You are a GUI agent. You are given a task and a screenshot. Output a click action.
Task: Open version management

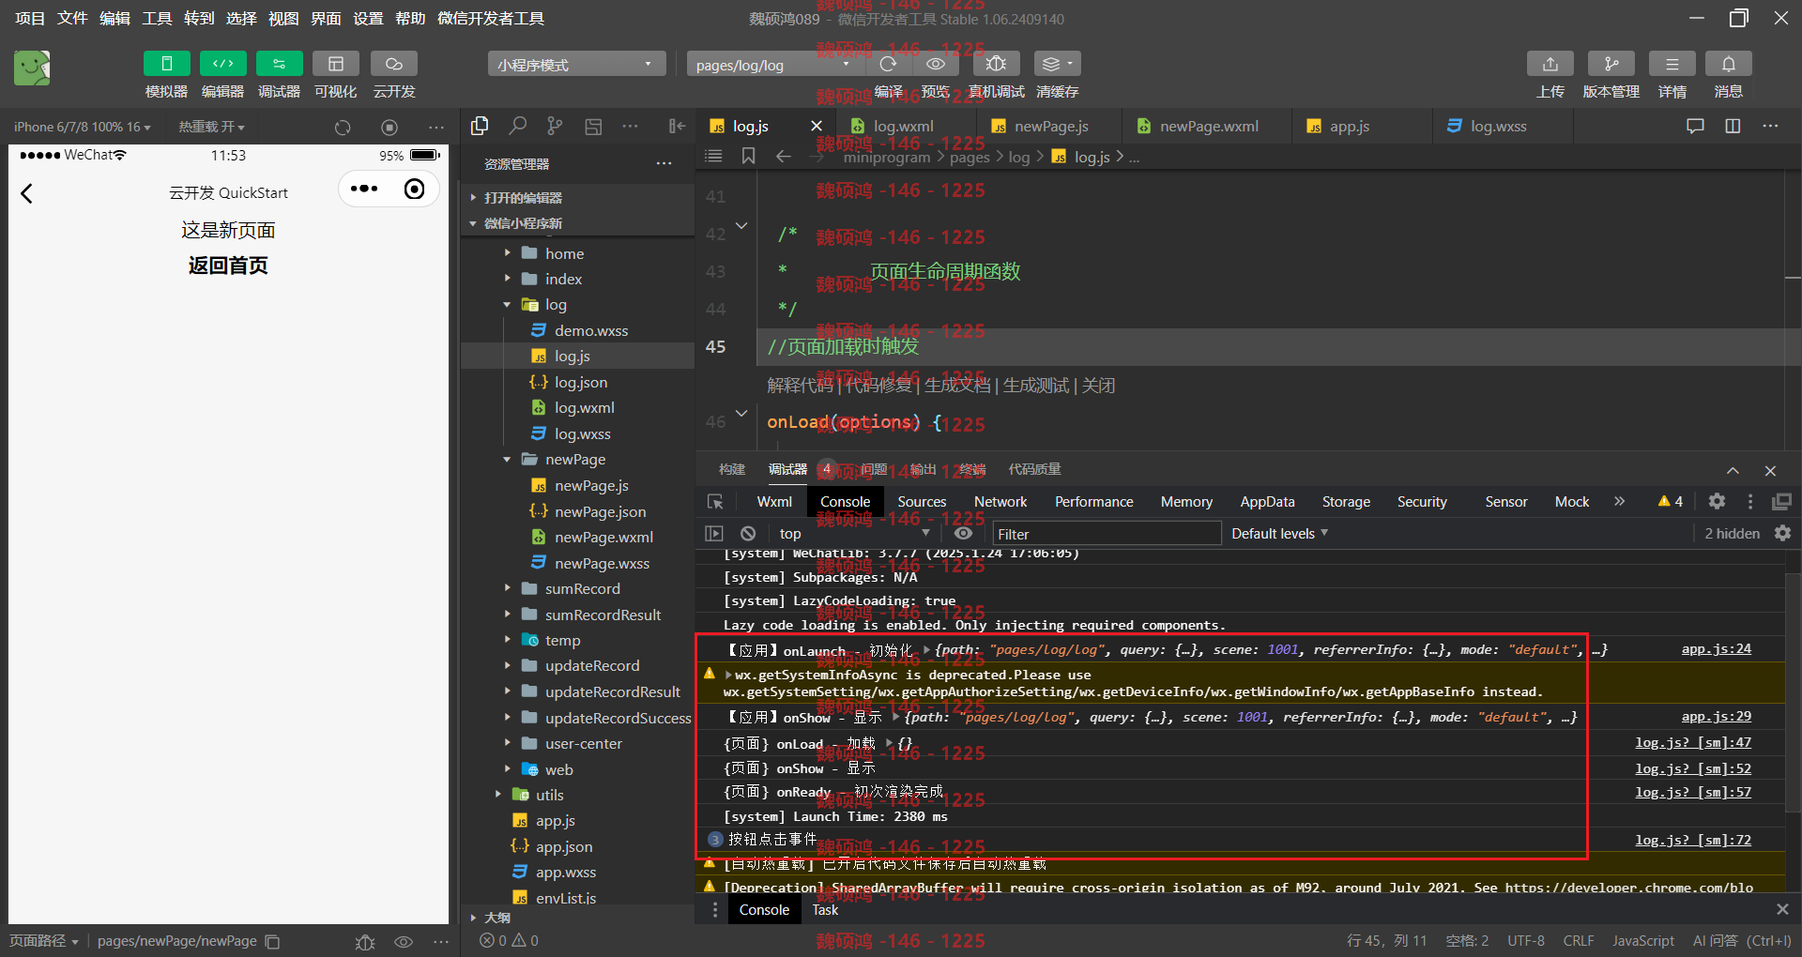point(1611,64)
